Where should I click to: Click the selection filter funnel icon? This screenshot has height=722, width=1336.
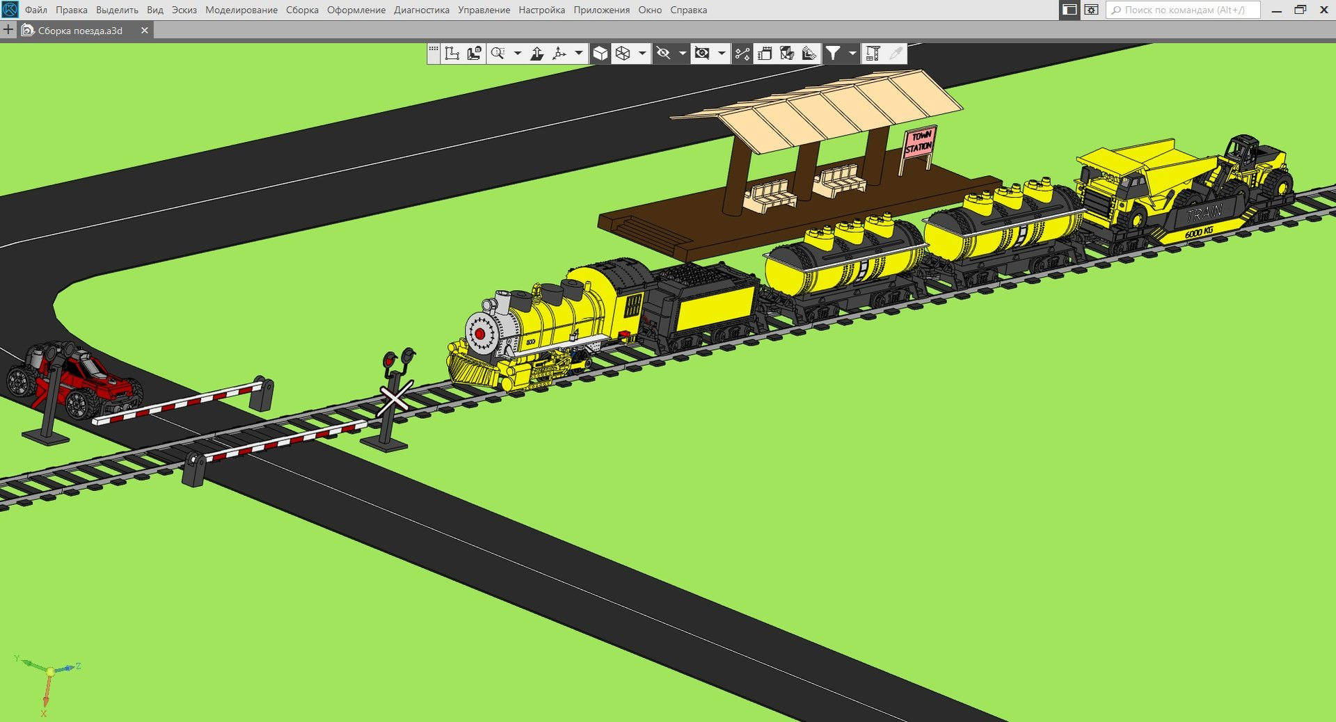[x=833, y=54]
